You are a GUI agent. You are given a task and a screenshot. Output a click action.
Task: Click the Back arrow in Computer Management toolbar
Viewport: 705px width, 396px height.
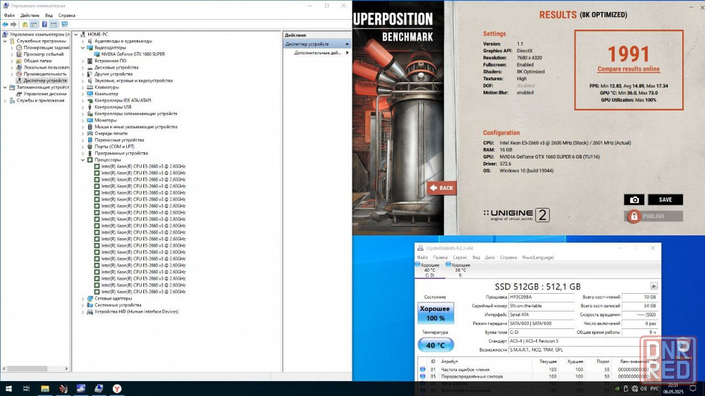point(5,24)
